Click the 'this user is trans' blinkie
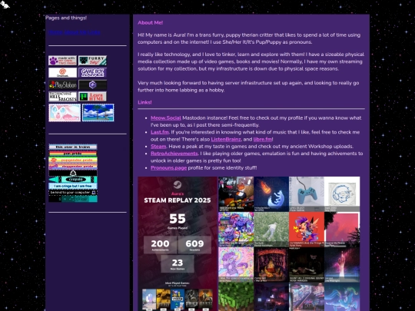This screenshot has height=311, width=415. coord(73,147)
